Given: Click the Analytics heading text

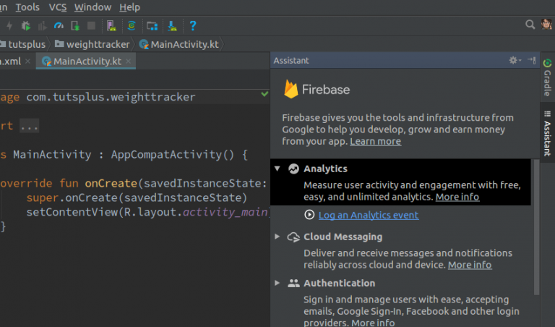Looking at the screenshot, I should 325,169.
